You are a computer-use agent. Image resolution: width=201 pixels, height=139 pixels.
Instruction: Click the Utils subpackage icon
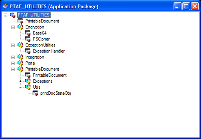pyautogui.click(x=28, y=87)
